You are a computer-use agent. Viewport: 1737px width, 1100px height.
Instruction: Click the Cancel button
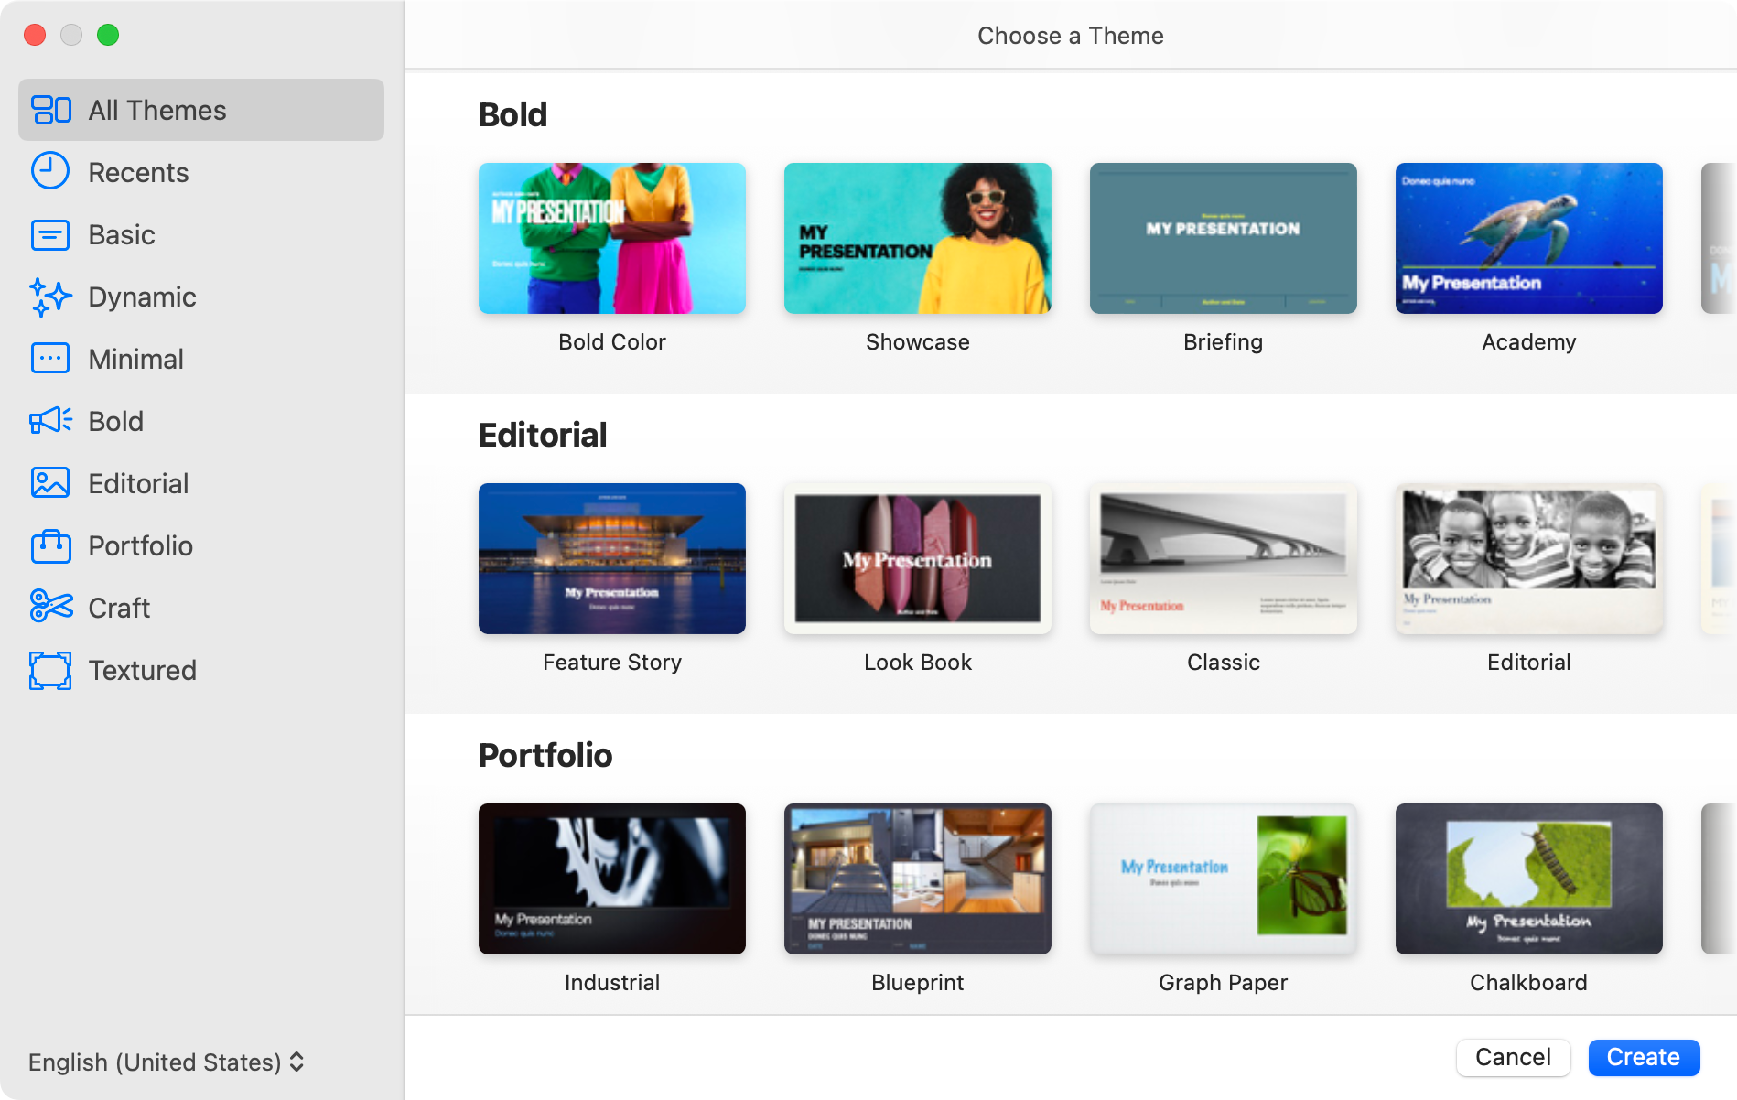1513,1057
